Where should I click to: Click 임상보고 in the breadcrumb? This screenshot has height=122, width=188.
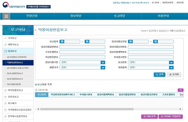pyautogui.click(x=163, y=31)
